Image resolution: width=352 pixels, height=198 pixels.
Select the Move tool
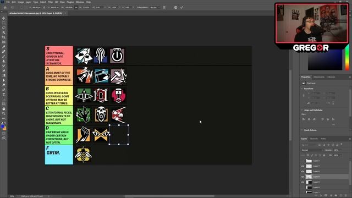(4, 18)
